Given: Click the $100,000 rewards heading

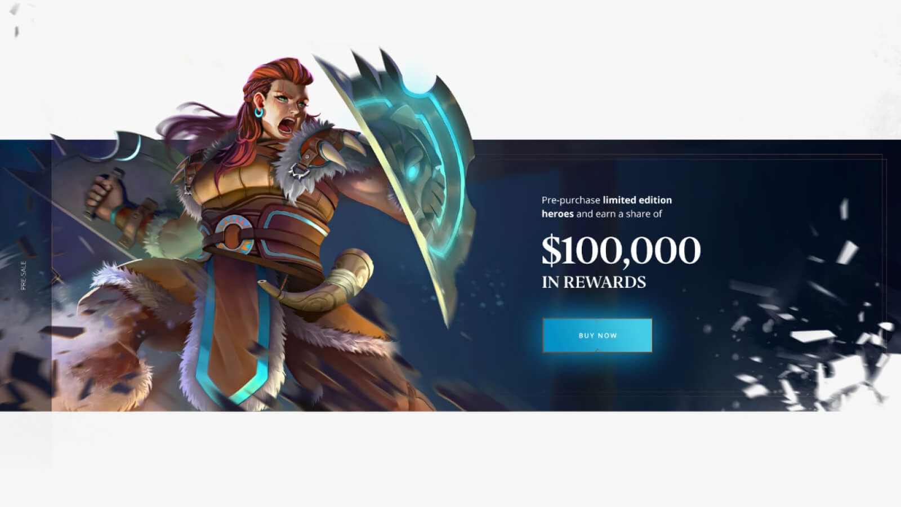Looking at the screenshot, I should click(x=621, y=250).
